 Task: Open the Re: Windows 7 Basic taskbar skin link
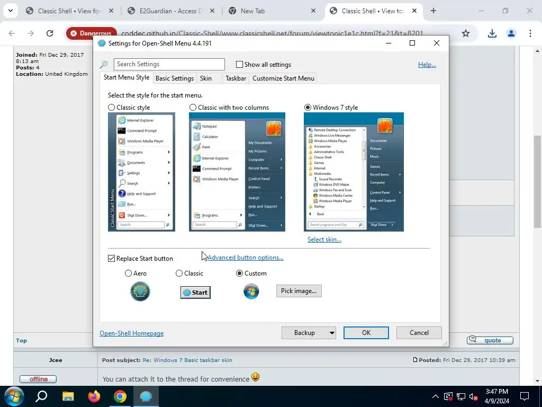coord(187,360)
